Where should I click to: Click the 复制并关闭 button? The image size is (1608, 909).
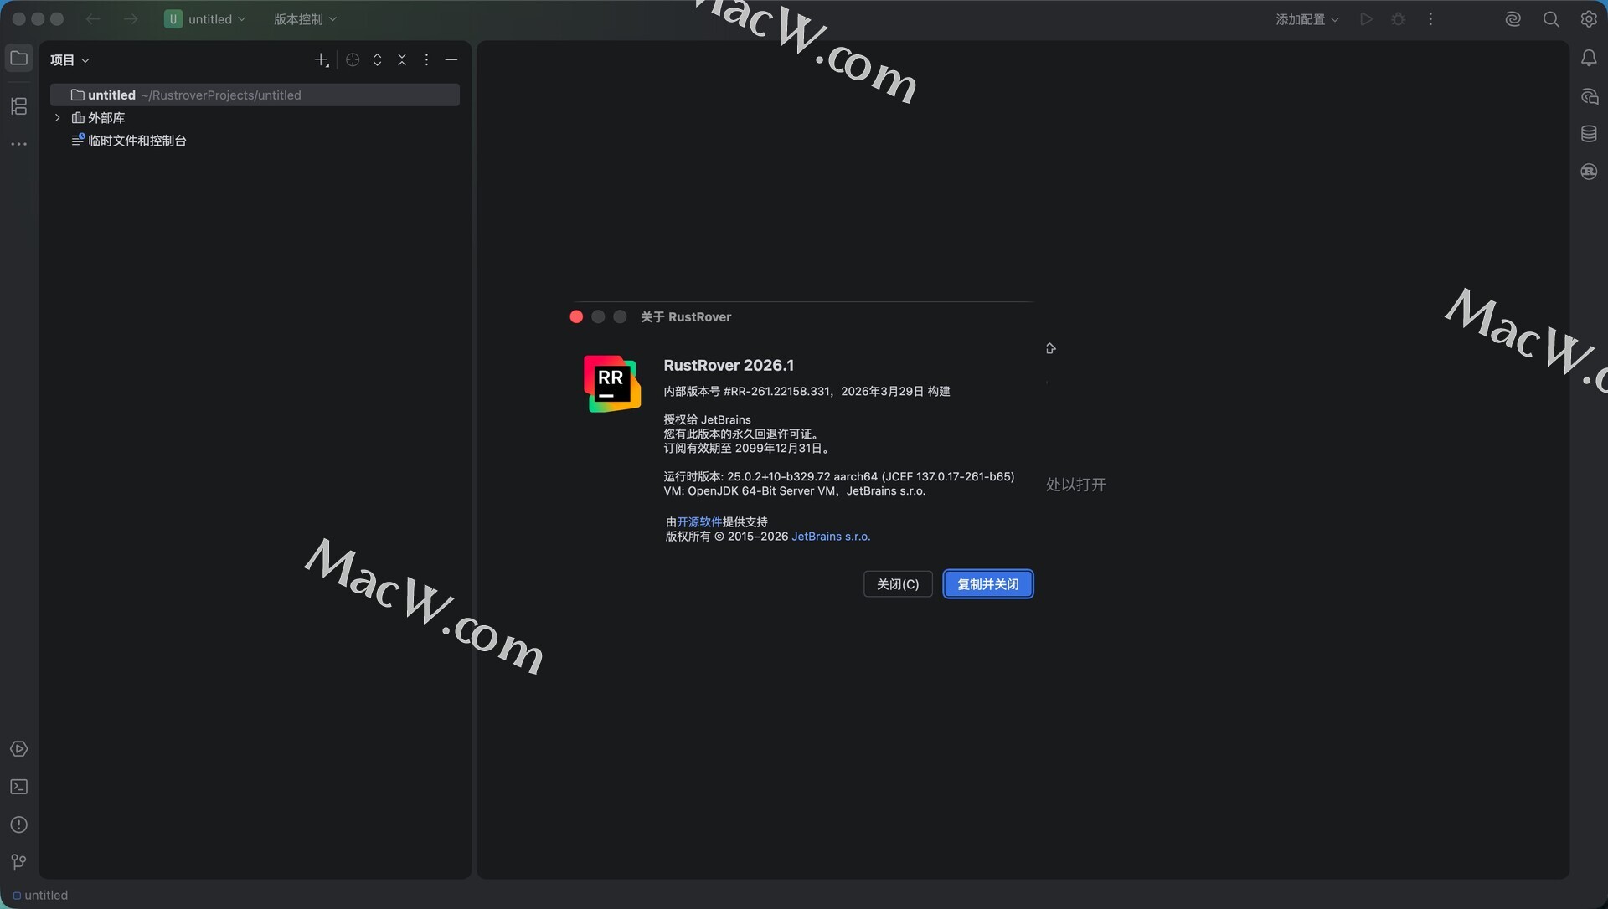click(x=987, y=584)
